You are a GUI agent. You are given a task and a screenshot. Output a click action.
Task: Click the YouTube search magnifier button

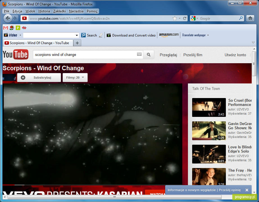tap(149, 55)
